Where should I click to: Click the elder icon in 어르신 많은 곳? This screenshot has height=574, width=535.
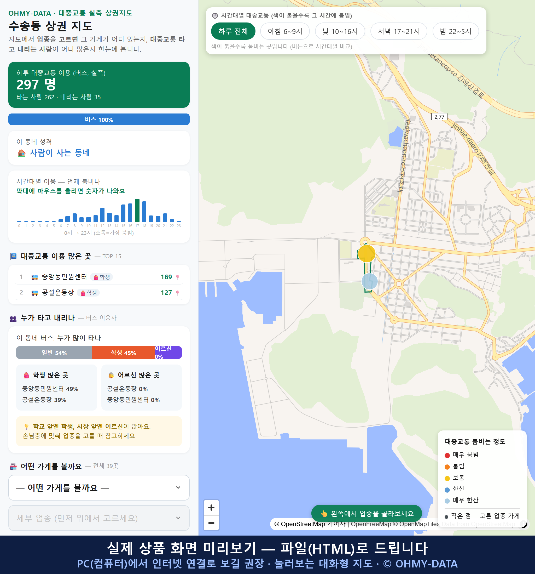click(x=111, y=375)
